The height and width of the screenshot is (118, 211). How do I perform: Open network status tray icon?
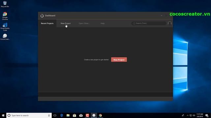pyautogui.click(x=191, y=115)
